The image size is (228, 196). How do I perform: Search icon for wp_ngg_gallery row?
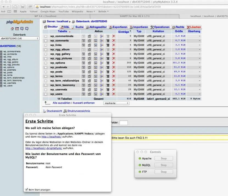pos(96,54)
